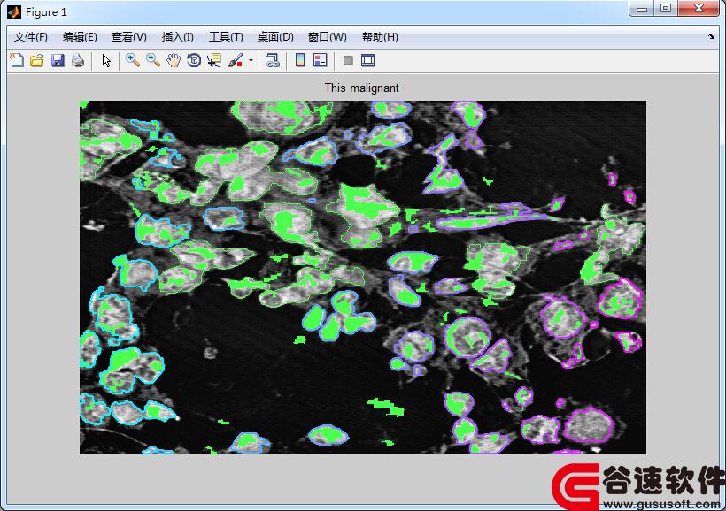The image size is (726, 511).
Task: Print the figure
Action: (x=78, y=60)
